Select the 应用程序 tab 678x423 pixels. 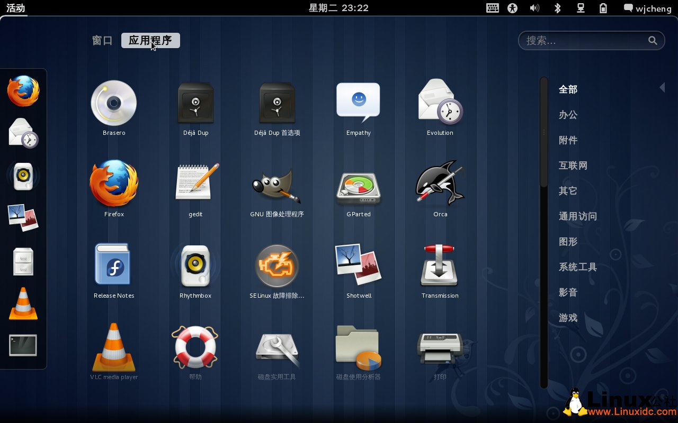(150, 41)
